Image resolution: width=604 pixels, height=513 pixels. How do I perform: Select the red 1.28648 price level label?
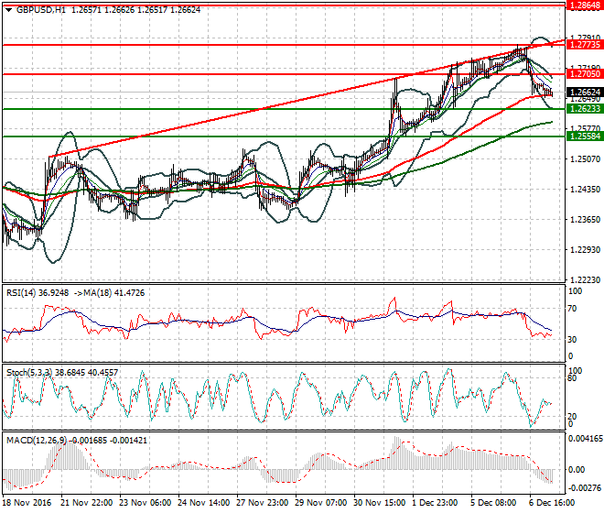point(585,5)
